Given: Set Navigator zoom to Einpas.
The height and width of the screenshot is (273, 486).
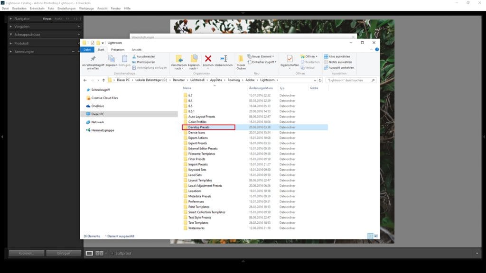Looking at the screenshot, I should (47, 19).
